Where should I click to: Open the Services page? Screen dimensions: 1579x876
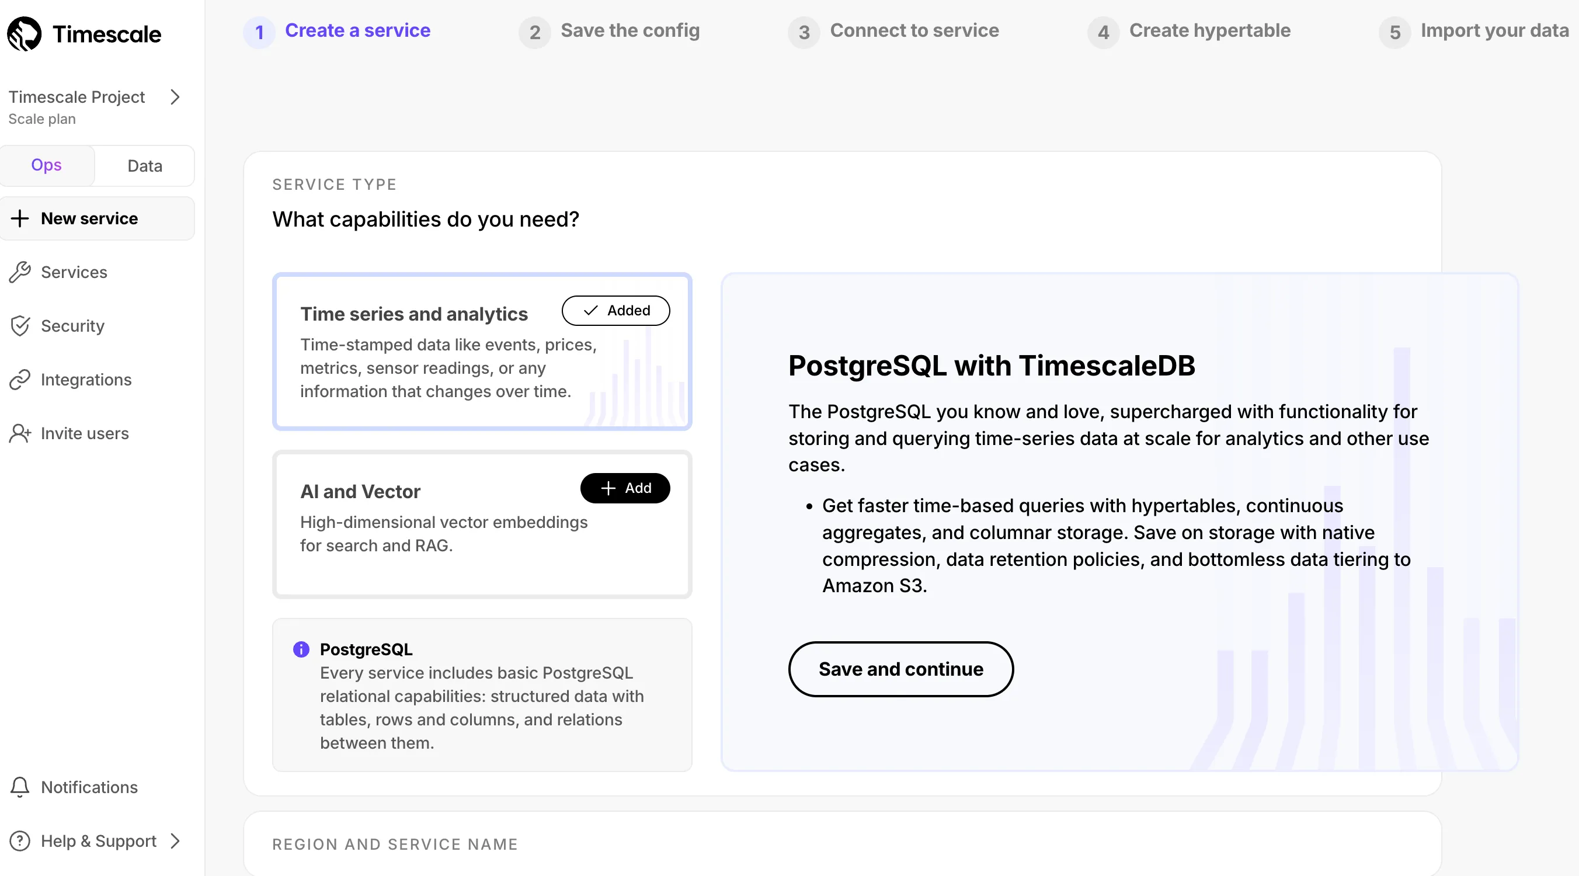click(74, 272)
